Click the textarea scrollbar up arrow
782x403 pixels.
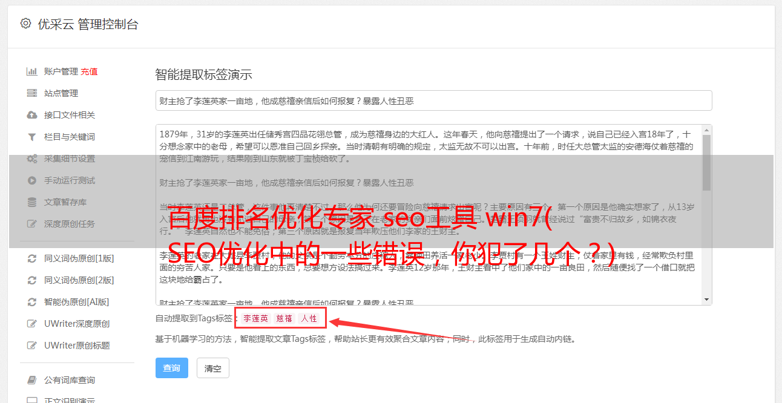pos(707,130)
